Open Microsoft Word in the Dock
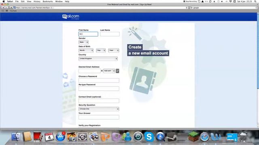The width and height of the screenshot is (259, 145). click(216, 137)
